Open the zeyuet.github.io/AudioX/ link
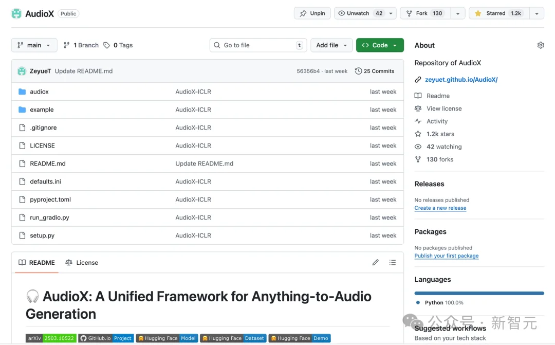Image resolution: width=555 pixels, height=345 pixels. coord(461,80)
